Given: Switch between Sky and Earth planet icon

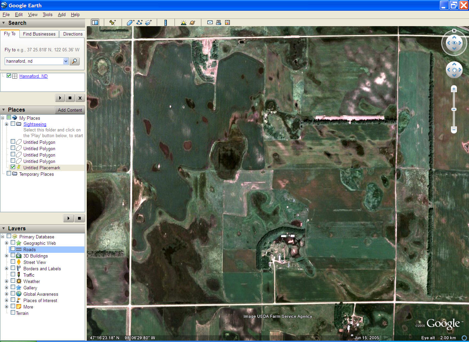Looking at the screenshot, I should tap(192, 22).
